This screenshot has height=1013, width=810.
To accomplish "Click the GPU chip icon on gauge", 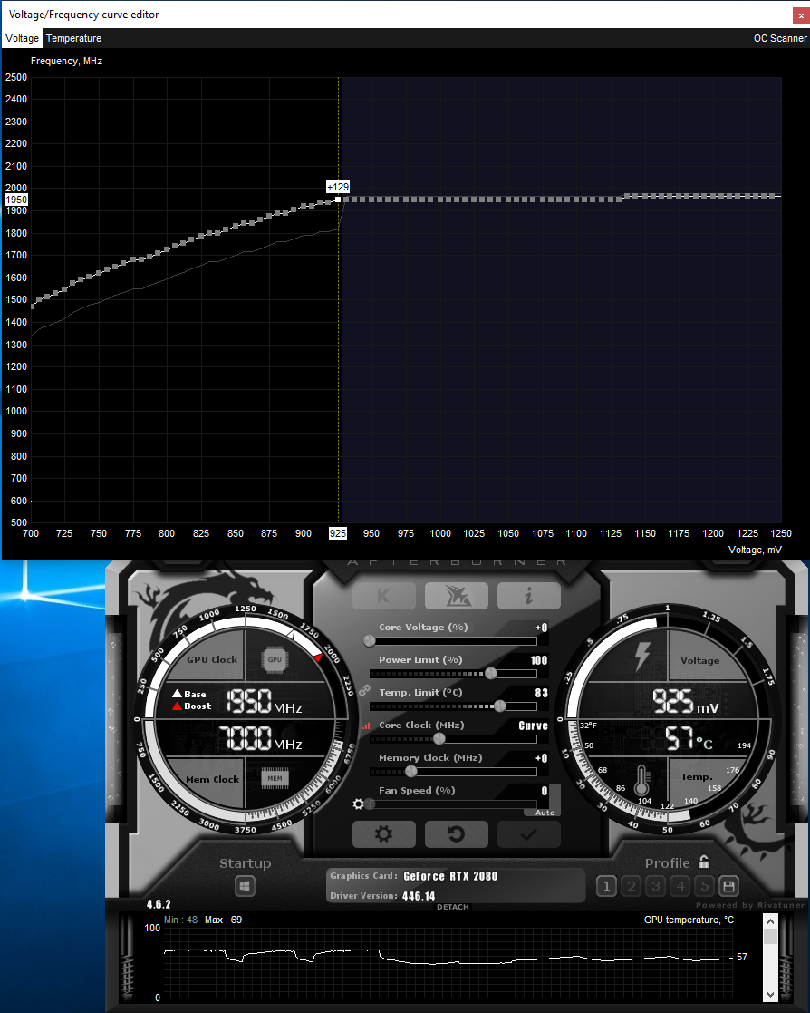I will (275, 659).
